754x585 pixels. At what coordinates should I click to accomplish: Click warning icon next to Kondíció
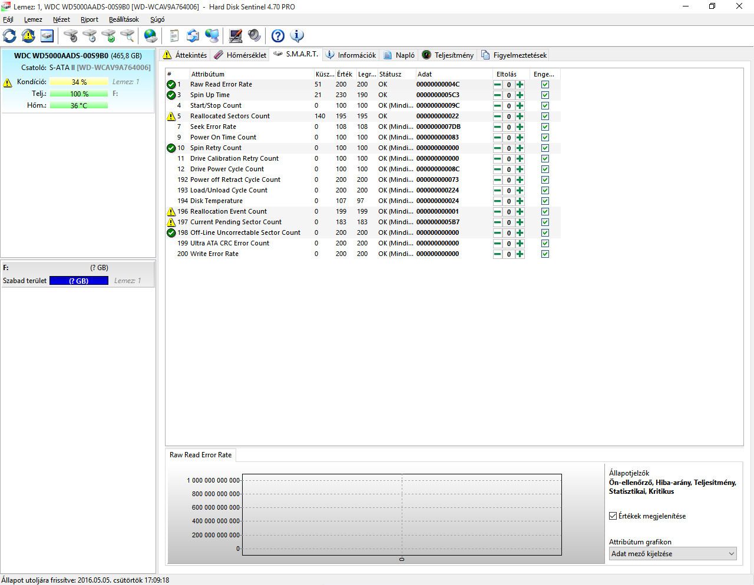click(x=8, y=82)
